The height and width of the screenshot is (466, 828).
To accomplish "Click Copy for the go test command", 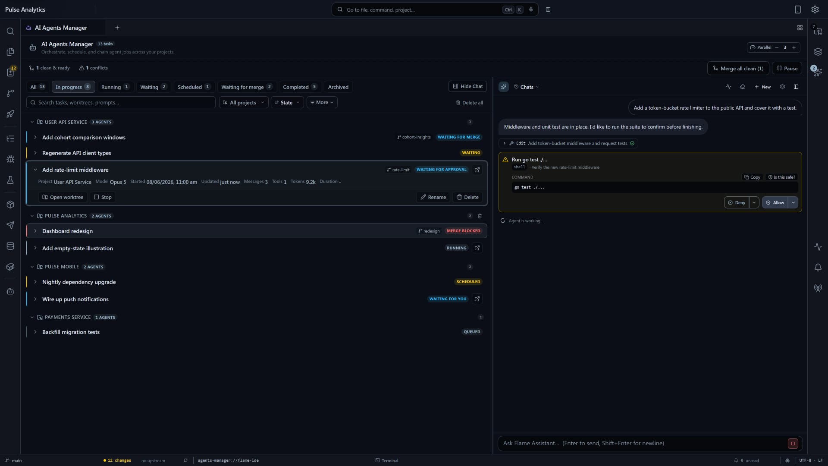I will click(x=752, y=177).
